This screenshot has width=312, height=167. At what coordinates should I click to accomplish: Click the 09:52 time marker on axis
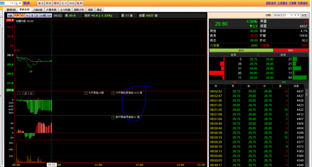click(52, 164)
